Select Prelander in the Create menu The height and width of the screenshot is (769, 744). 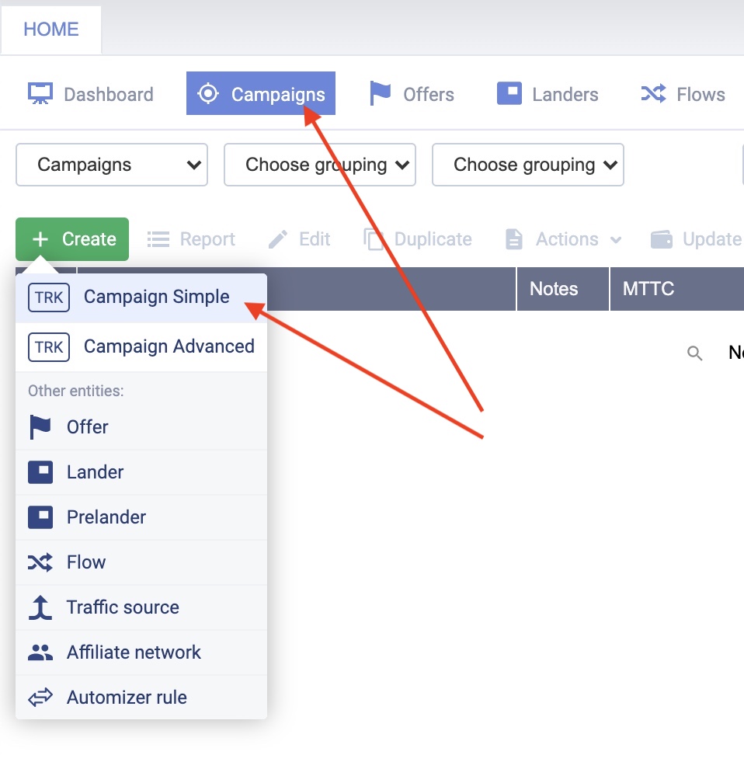click(106, 517)
